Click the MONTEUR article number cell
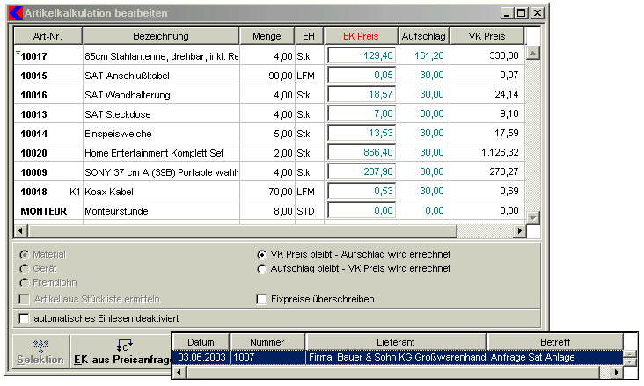Image resolution: width=644 pixels, height=386 pixels. tap(48, 211)
